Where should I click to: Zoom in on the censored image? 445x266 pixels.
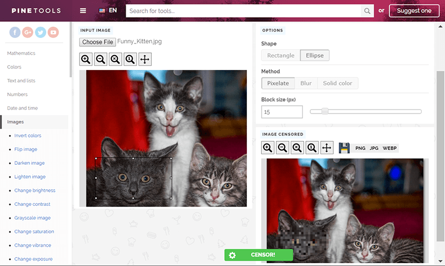[268, 147]
